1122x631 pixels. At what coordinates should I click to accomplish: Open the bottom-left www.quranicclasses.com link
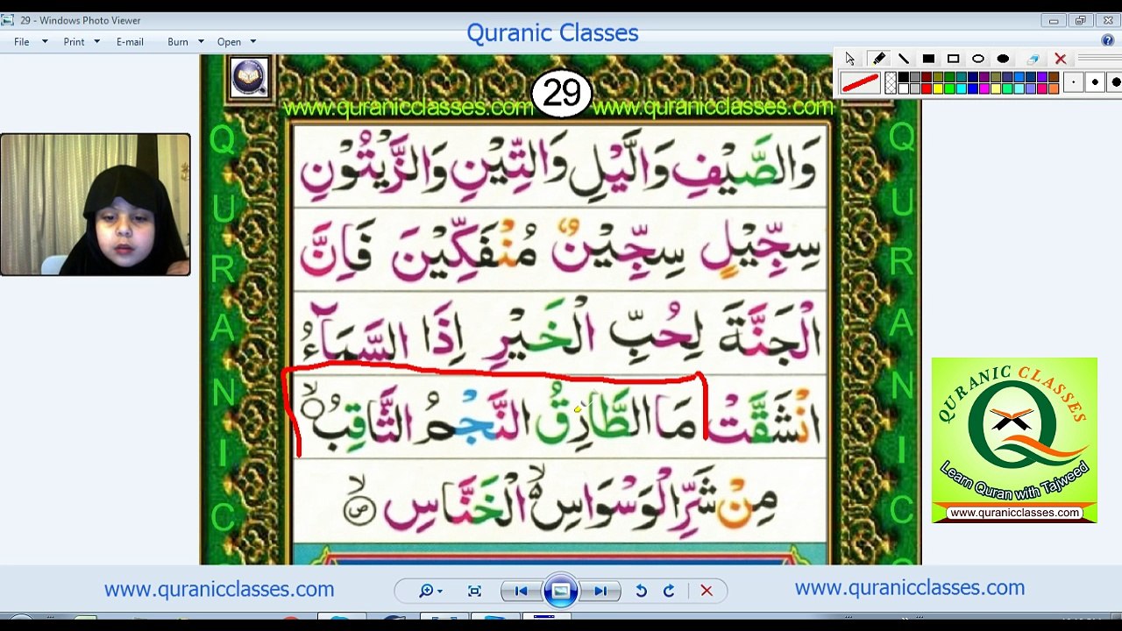(219, 590)
